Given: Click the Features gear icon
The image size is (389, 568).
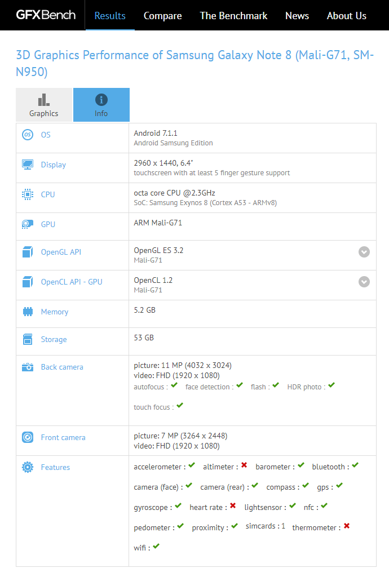Looking at the screenshot, I should click(28, 467).
